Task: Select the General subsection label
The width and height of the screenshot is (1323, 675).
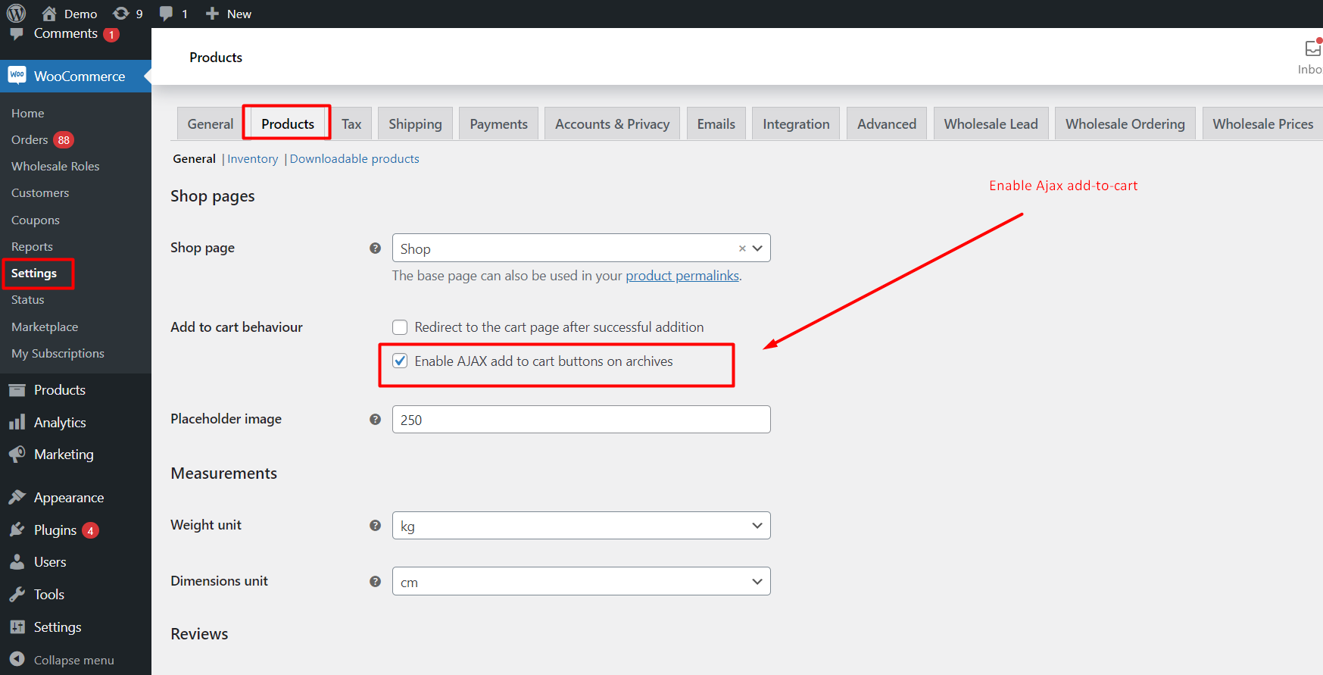Action: [x=194, y=158]
